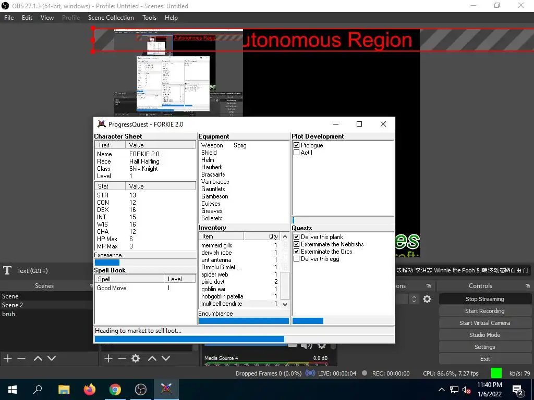Click the Experience progress bar
The width and height of the screenshot is (534, 400).
pos(145,262)
